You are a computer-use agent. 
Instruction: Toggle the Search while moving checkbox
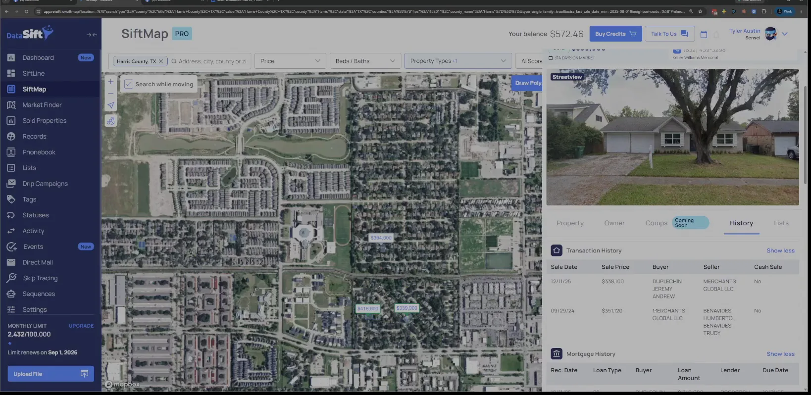click(x=128, y=84)
